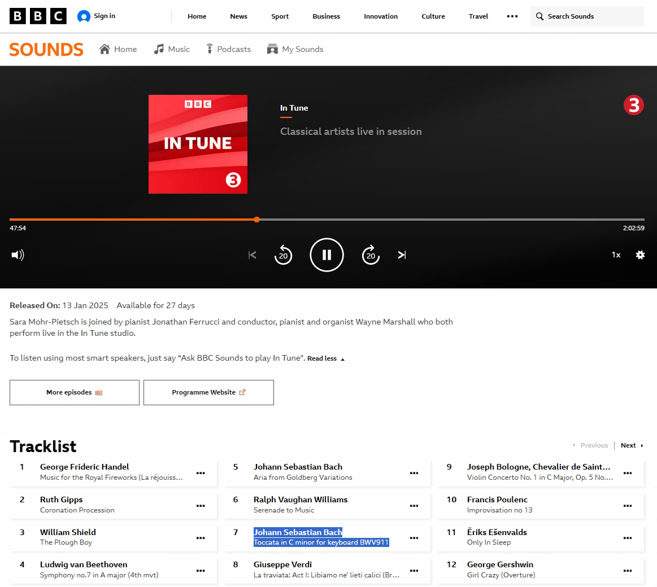
Task: Open options for Ruth Gipps track
Action: click(201, 506)
